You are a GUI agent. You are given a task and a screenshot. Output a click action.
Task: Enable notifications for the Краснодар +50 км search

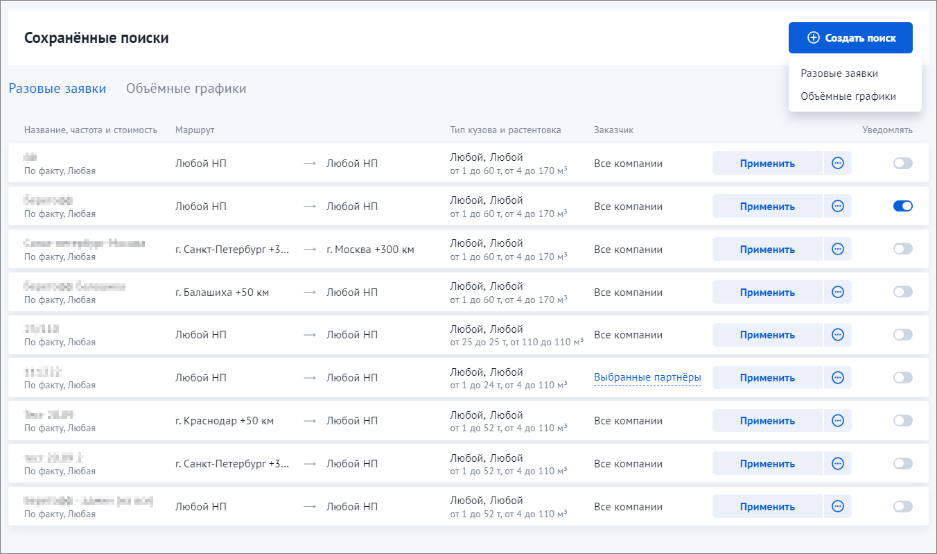point(903,421)
